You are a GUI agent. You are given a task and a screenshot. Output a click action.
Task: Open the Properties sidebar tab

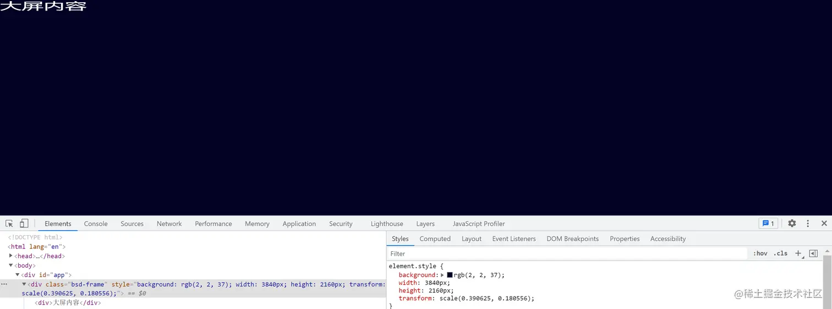(x=625, y=238)
